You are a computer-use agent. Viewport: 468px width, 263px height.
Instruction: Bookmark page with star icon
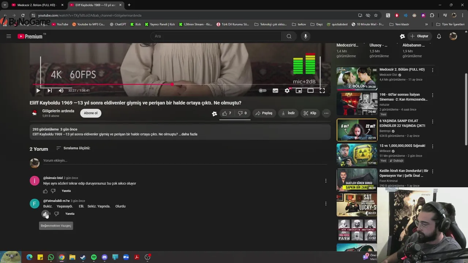[376, 15]
